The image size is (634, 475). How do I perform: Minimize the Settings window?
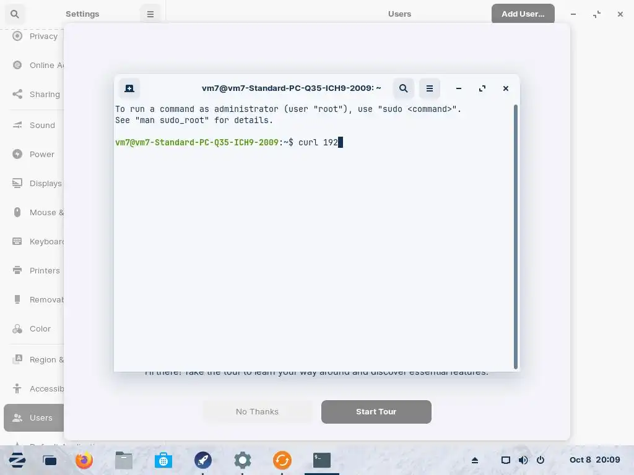point(573,14)
